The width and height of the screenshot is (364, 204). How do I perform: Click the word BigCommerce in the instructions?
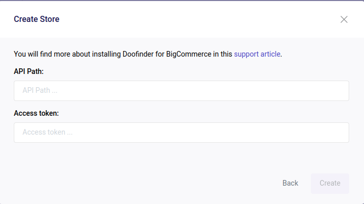189,54
